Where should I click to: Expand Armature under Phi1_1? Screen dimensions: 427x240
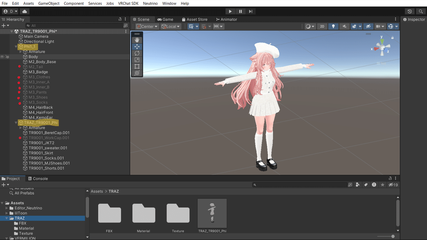tap(21, 52)
